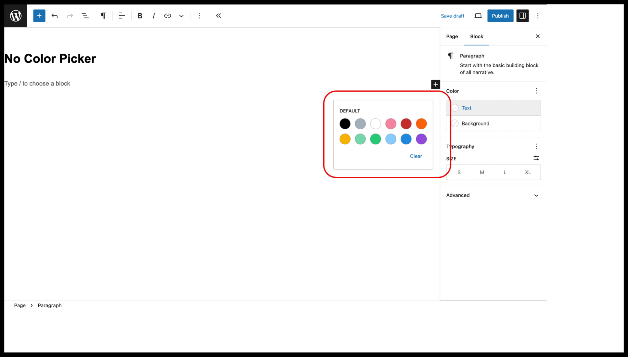Choose the purple color swatch
Viewport: 628px width, 357px height.
422,139
